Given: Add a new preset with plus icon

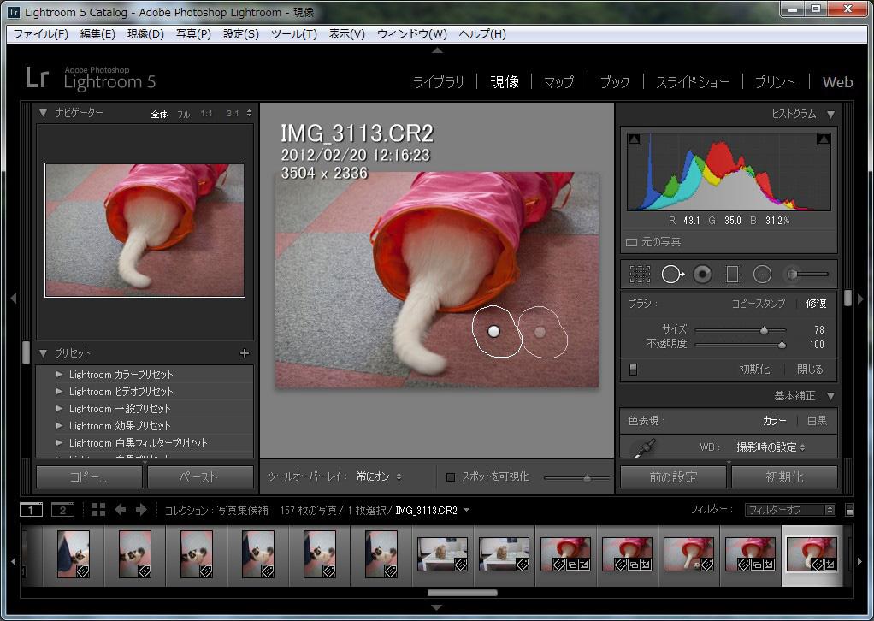Looking at the screenshot, I should (x=245, y=353).
